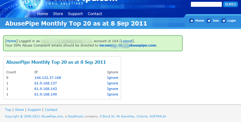This screenshot has height=122, width=241.
Task: Click the cart icon beside Join
Action: pos(209,21)
